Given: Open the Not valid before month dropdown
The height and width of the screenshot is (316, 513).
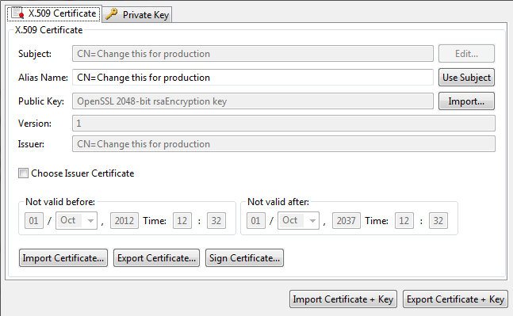Looking at the screenshot, I should point(76,221).
